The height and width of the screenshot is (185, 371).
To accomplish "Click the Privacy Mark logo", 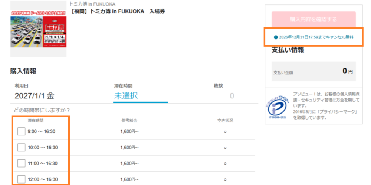I will click(x=277, y=107).
